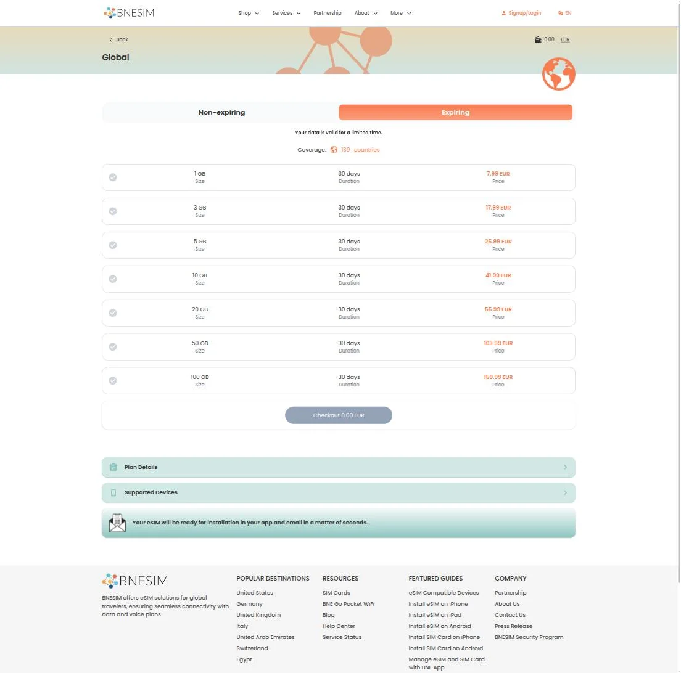Select the 10 GB plan checkmark
Viewport: 681px width, 673px height.
coord(113,279)
